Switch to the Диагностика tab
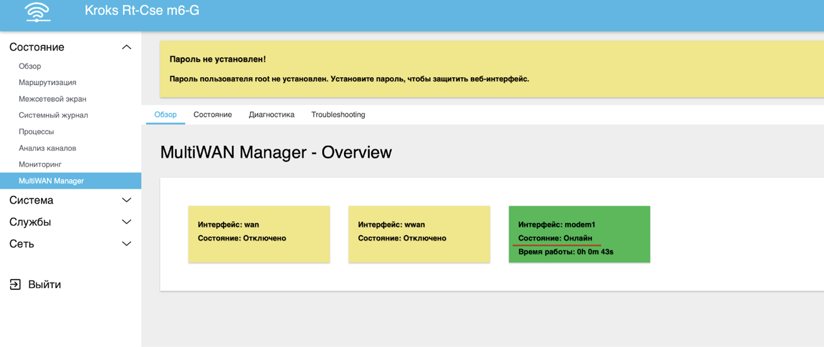824x347 pixels. click(x=272, y=115)
